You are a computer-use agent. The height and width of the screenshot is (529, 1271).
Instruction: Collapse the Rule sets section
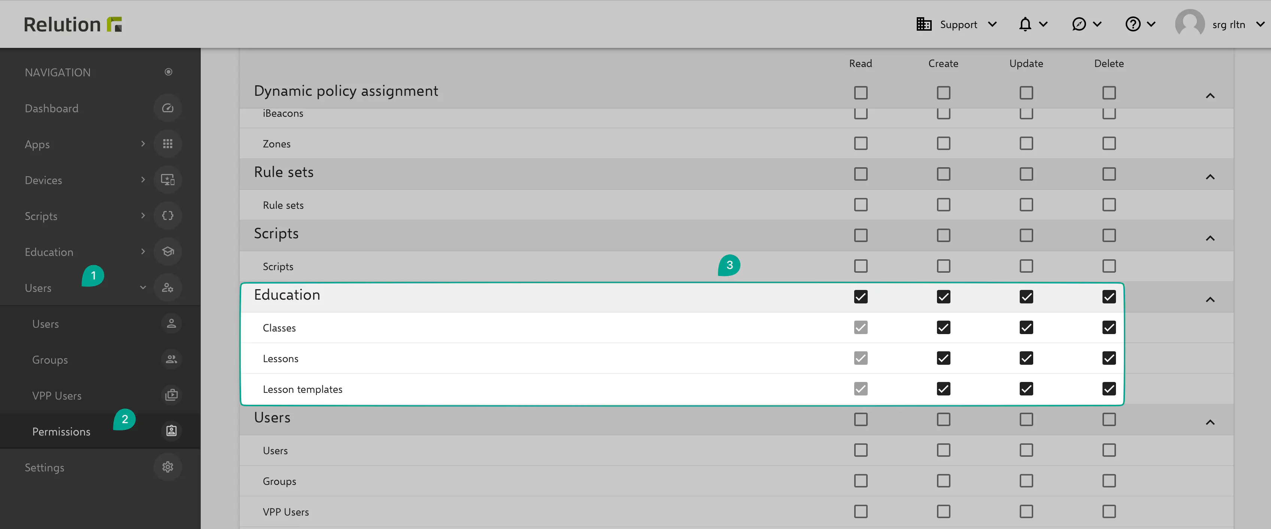[x=1210, y=177]
